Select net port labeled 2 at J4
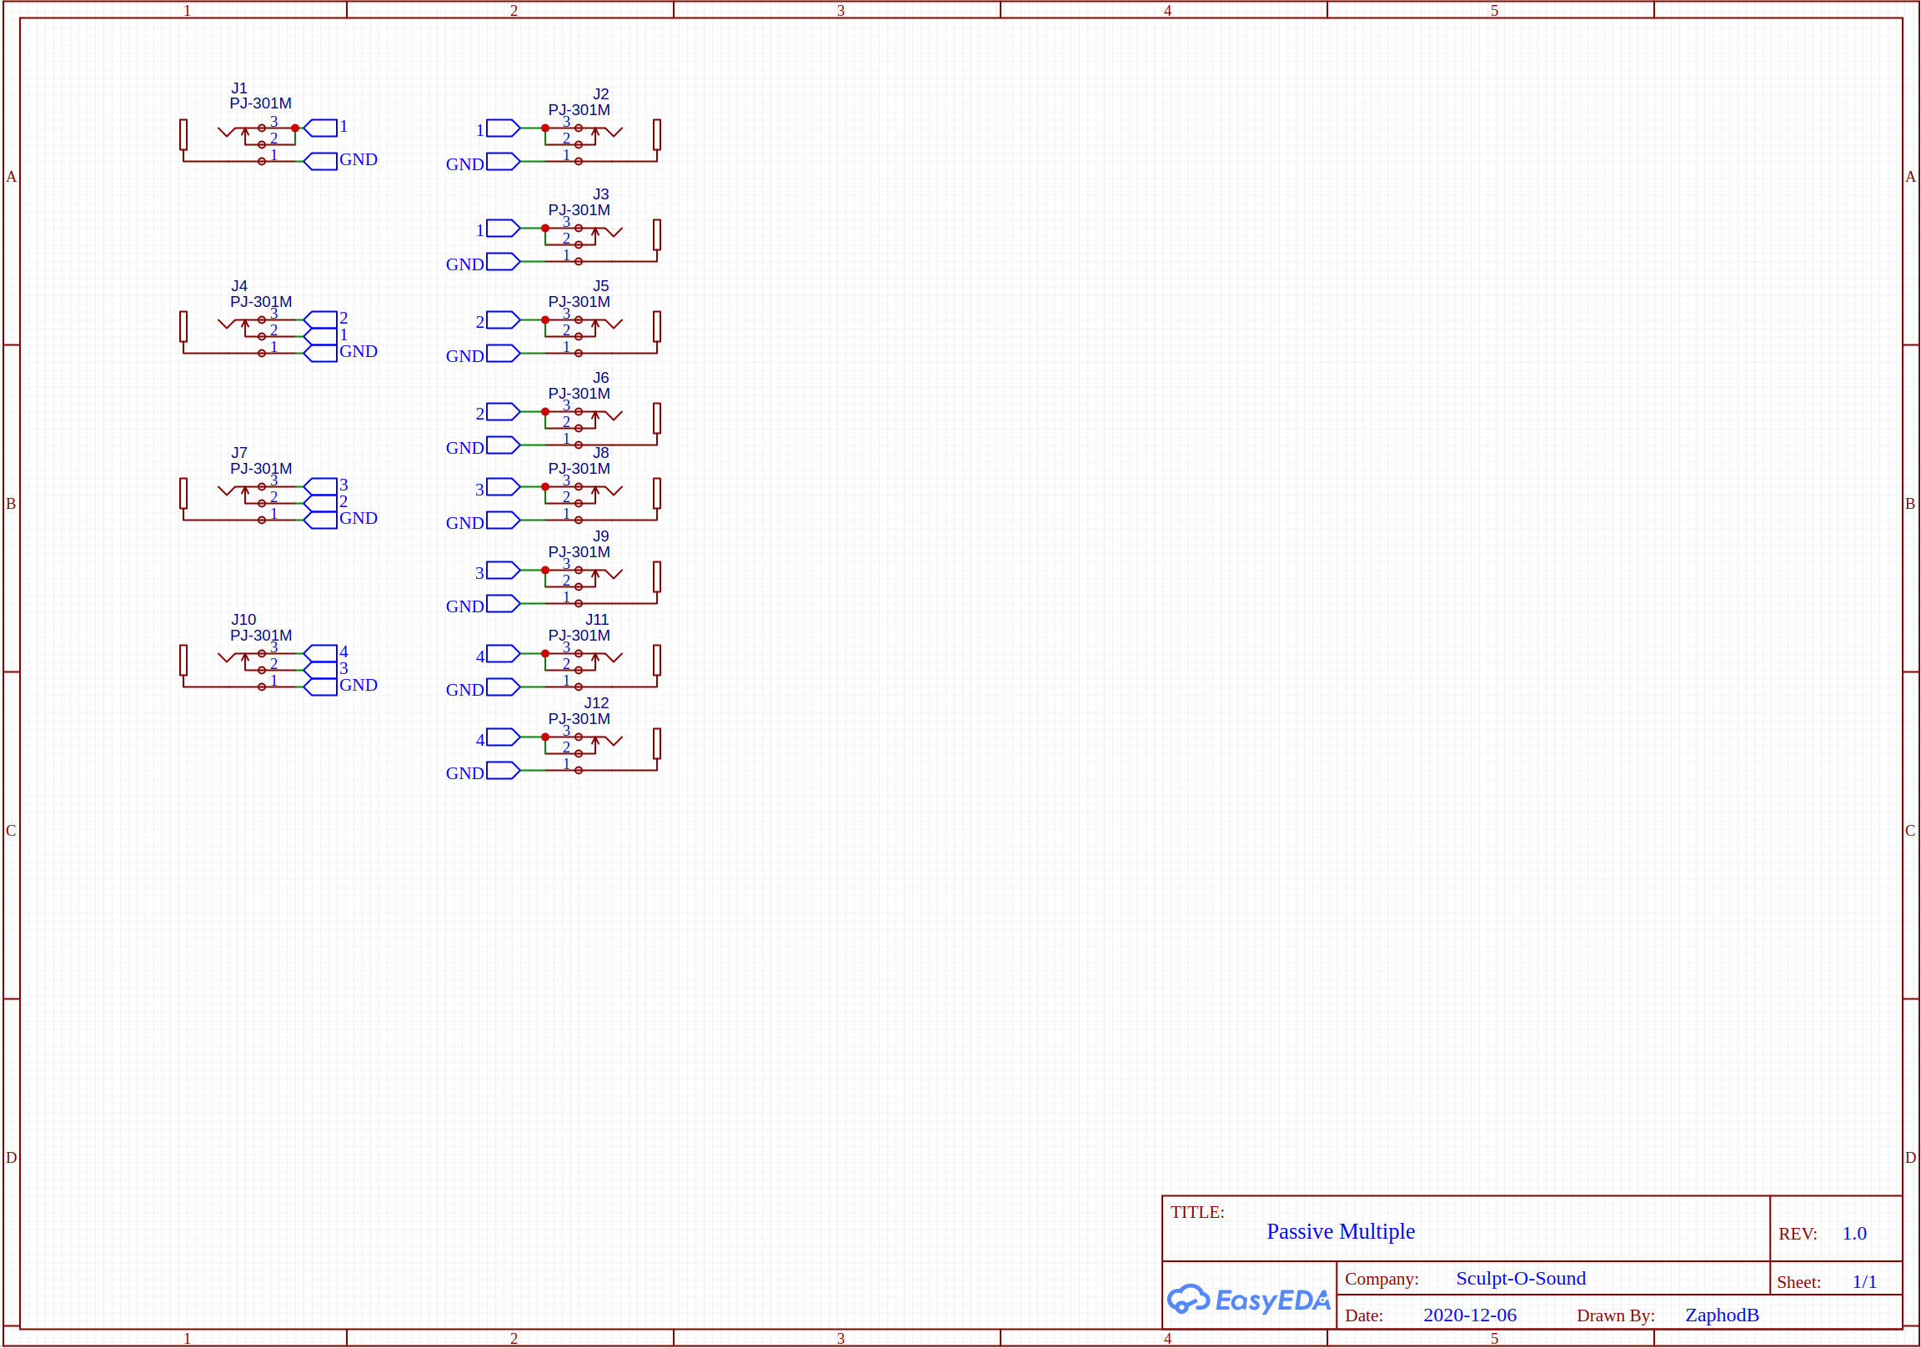This screenshot has height=1348, width=1921. tap(320, 319)
